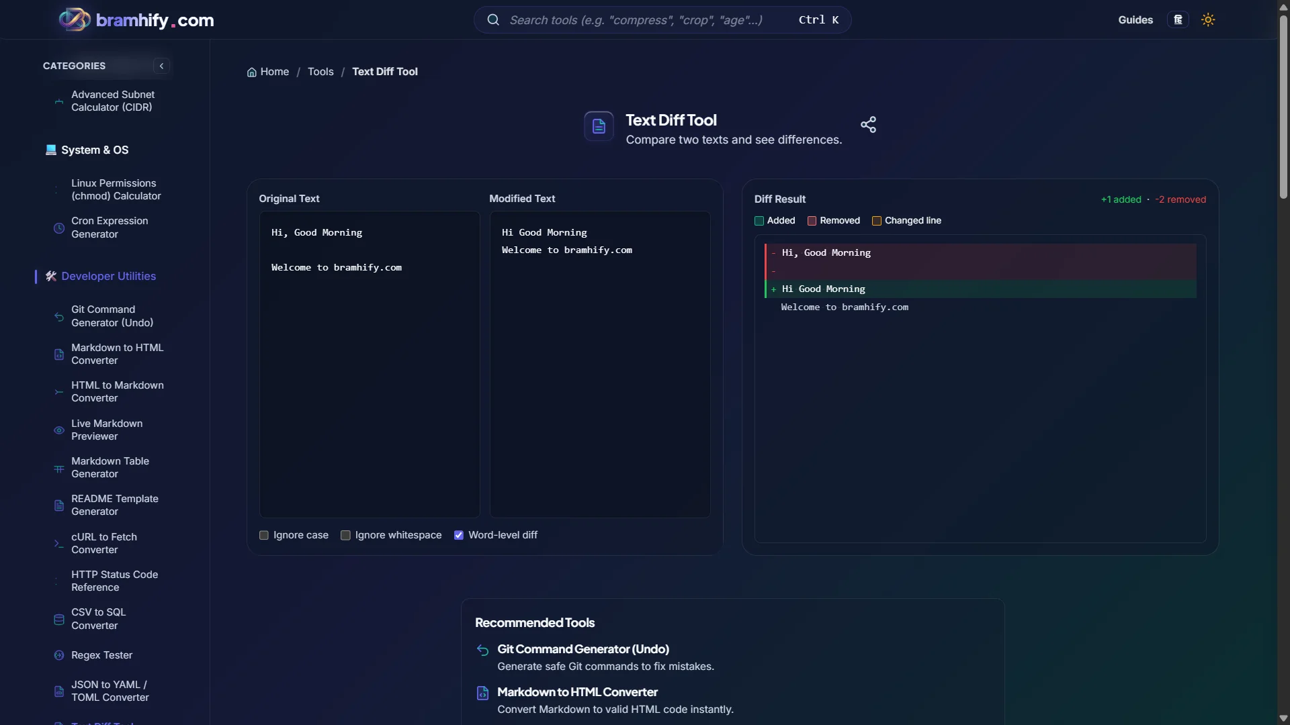Click the cURL to Fetch terminal icon
1290x725 pixels.
tap(59, 544)
